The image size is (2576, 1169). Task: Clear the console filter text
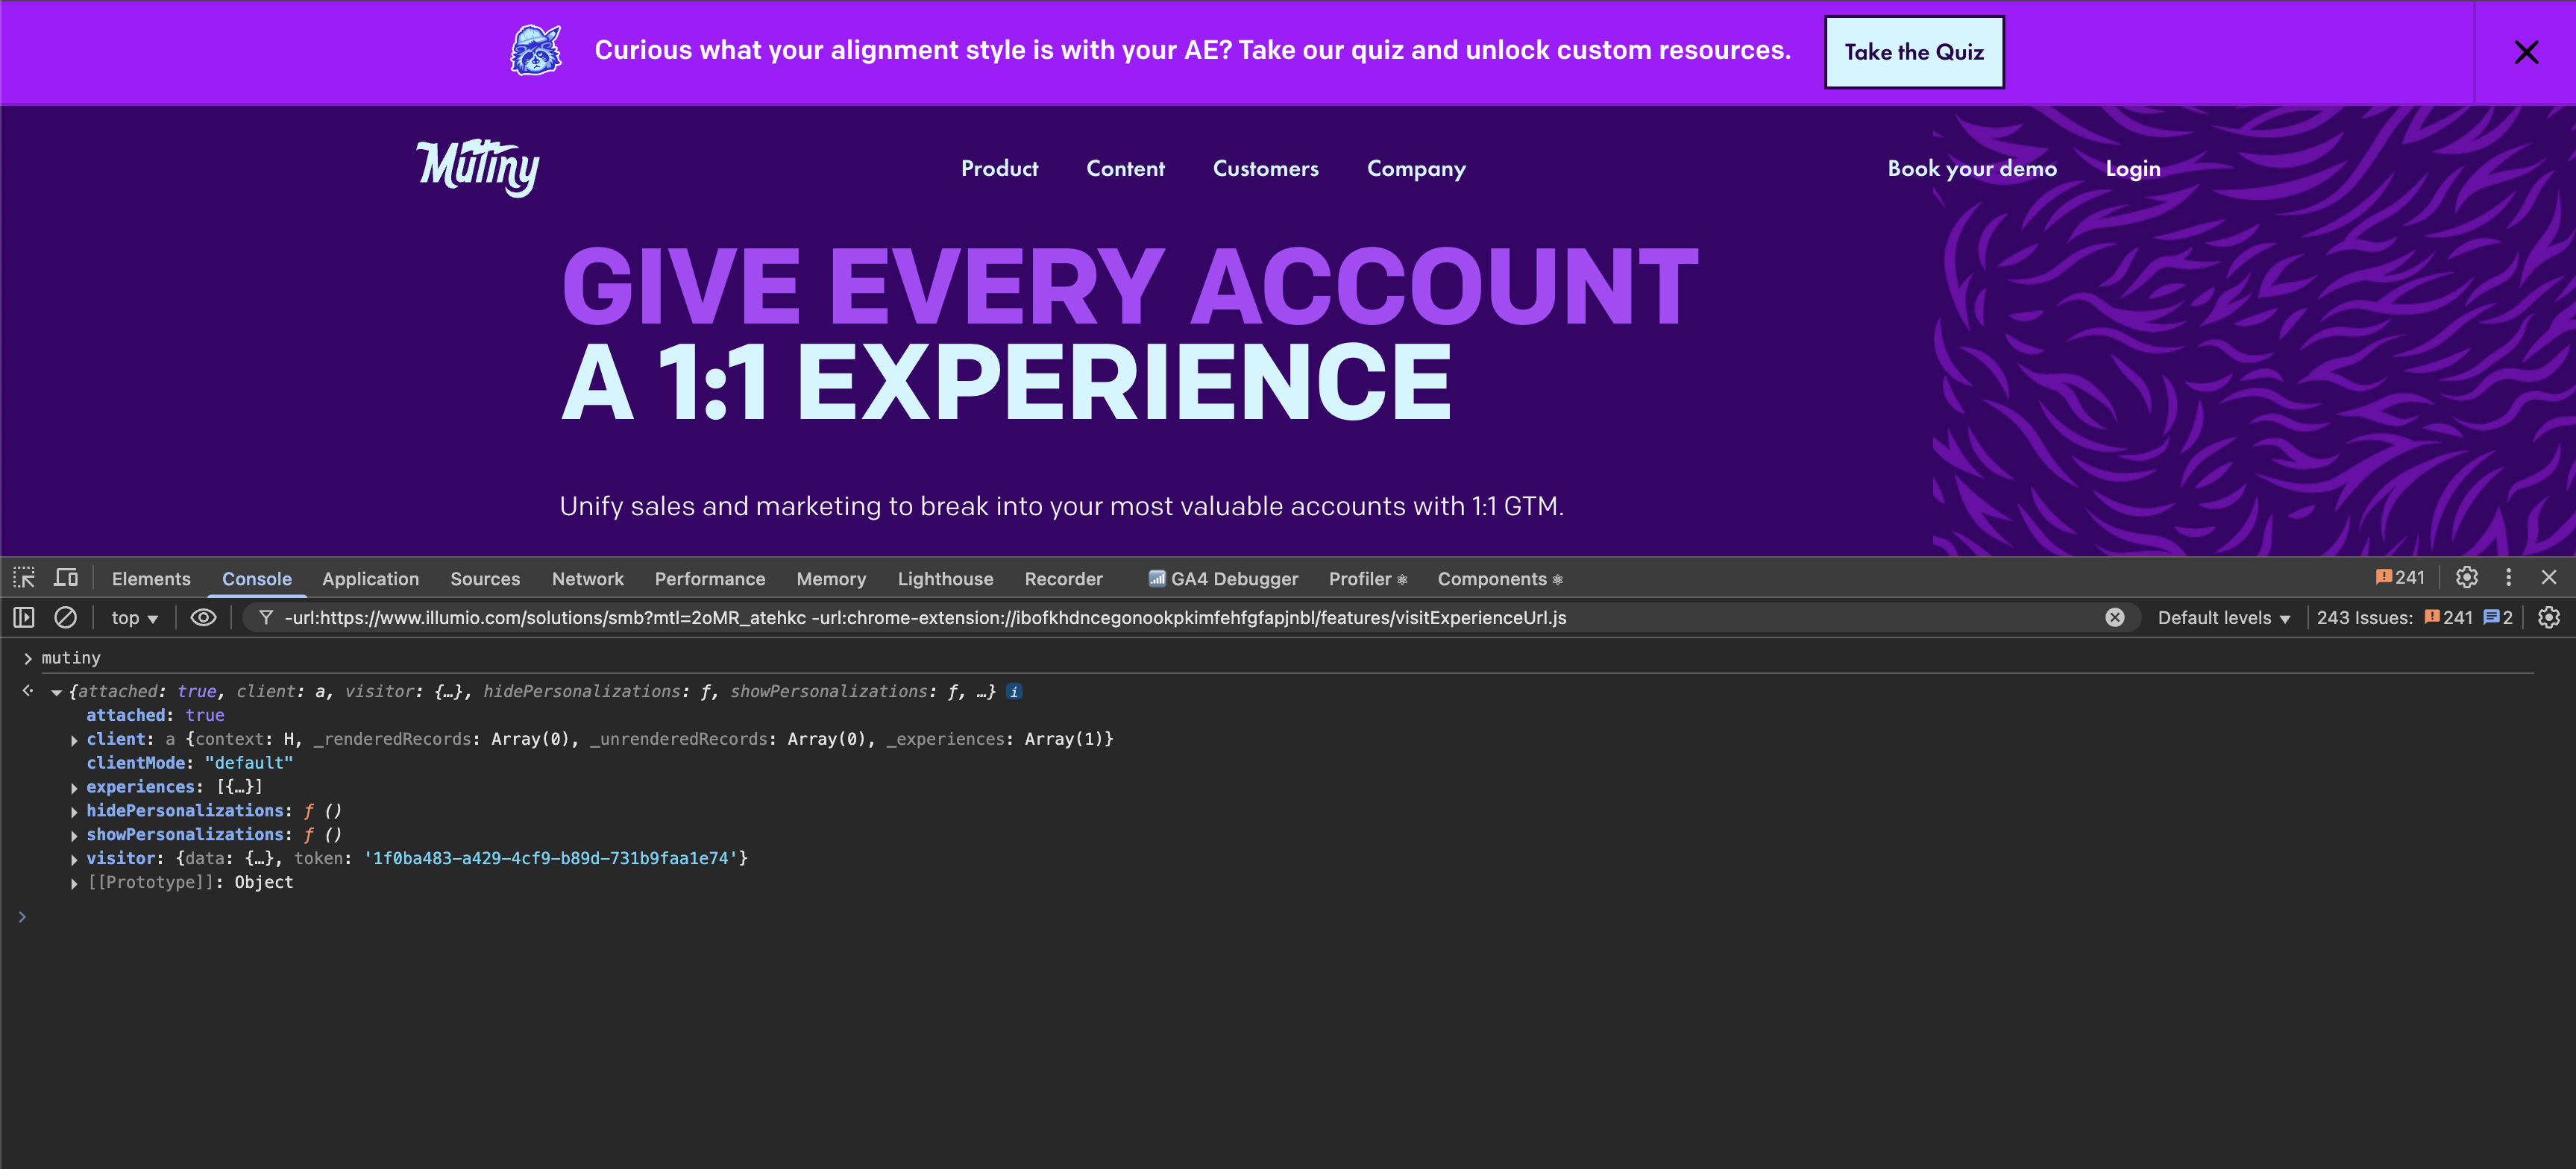click(x=2114, y=618)
